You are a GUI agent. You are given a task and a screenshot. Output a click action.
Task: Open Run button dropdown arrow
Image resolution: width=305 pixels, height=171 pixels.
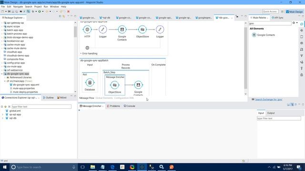pos(43,11)
